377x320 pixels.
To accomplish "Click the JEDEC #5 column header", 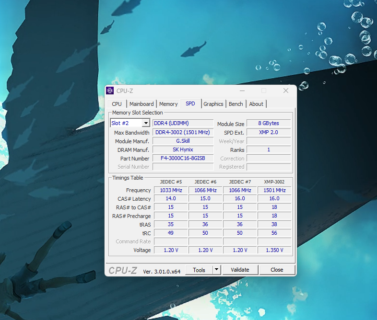I will [x=171, y=182].
